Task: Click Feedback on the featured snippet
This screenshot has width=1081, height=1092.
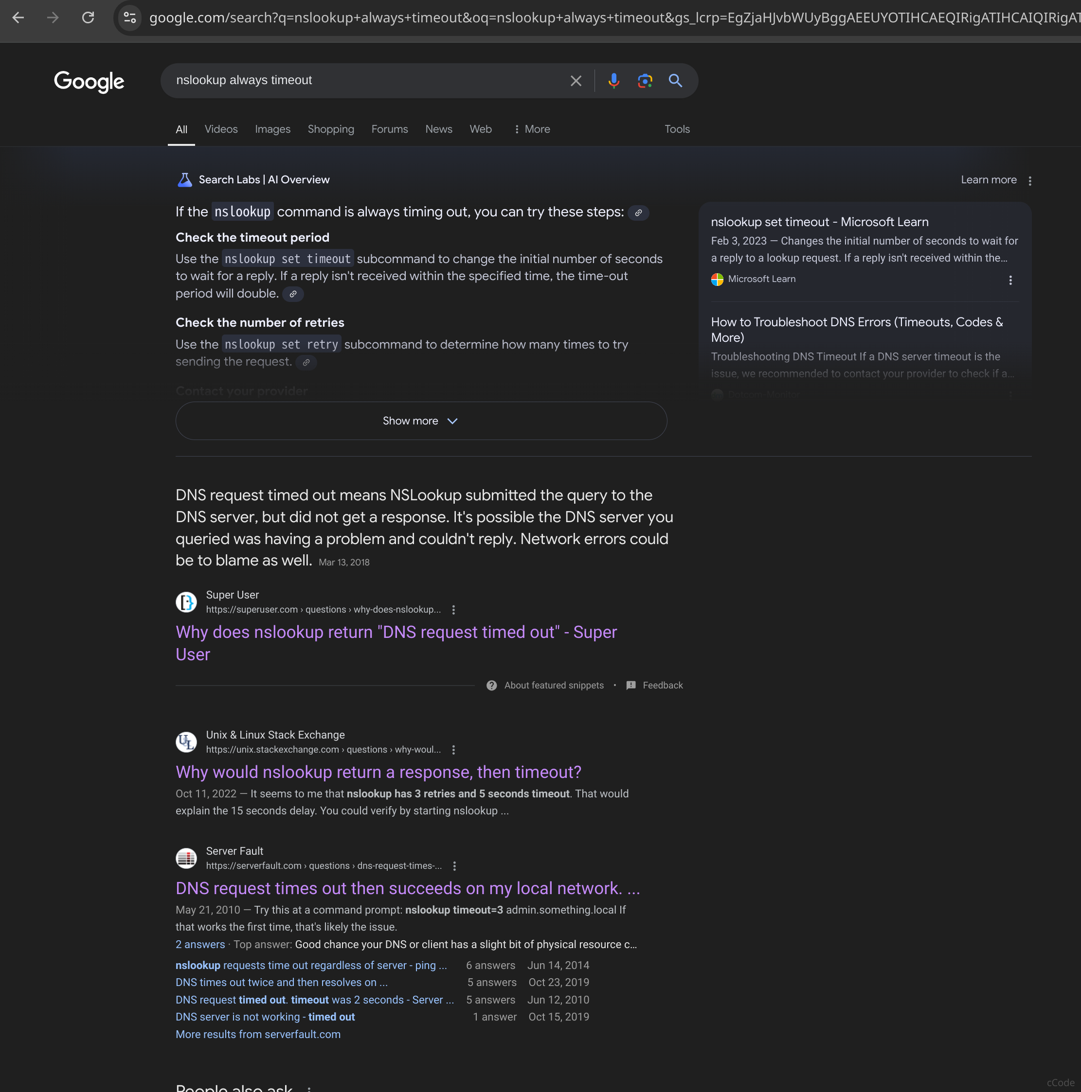Action: [663, 686]
